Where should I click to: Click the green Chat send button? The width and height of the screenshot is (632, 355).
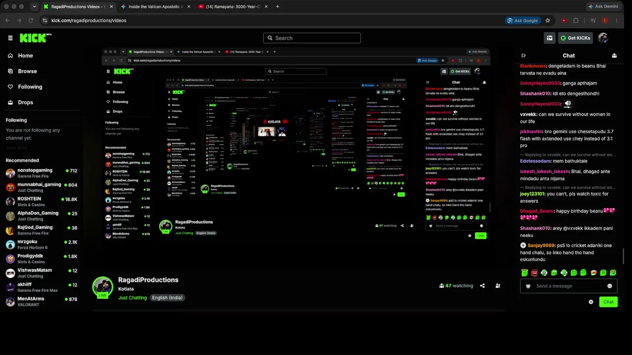[608, 302]
